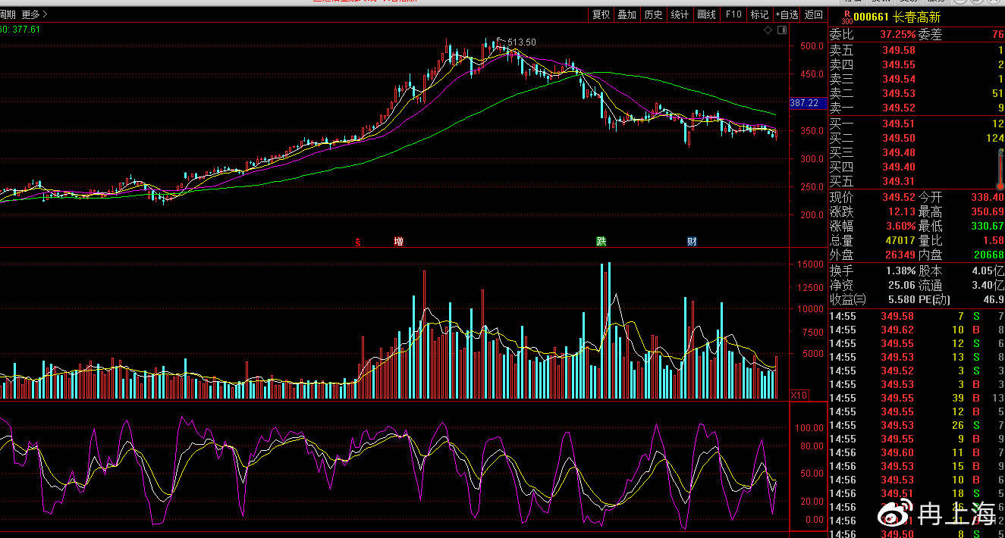Open the 叠加 overlay option
The height and width of the screenshot is (538, 1005).
pos(627,14)
